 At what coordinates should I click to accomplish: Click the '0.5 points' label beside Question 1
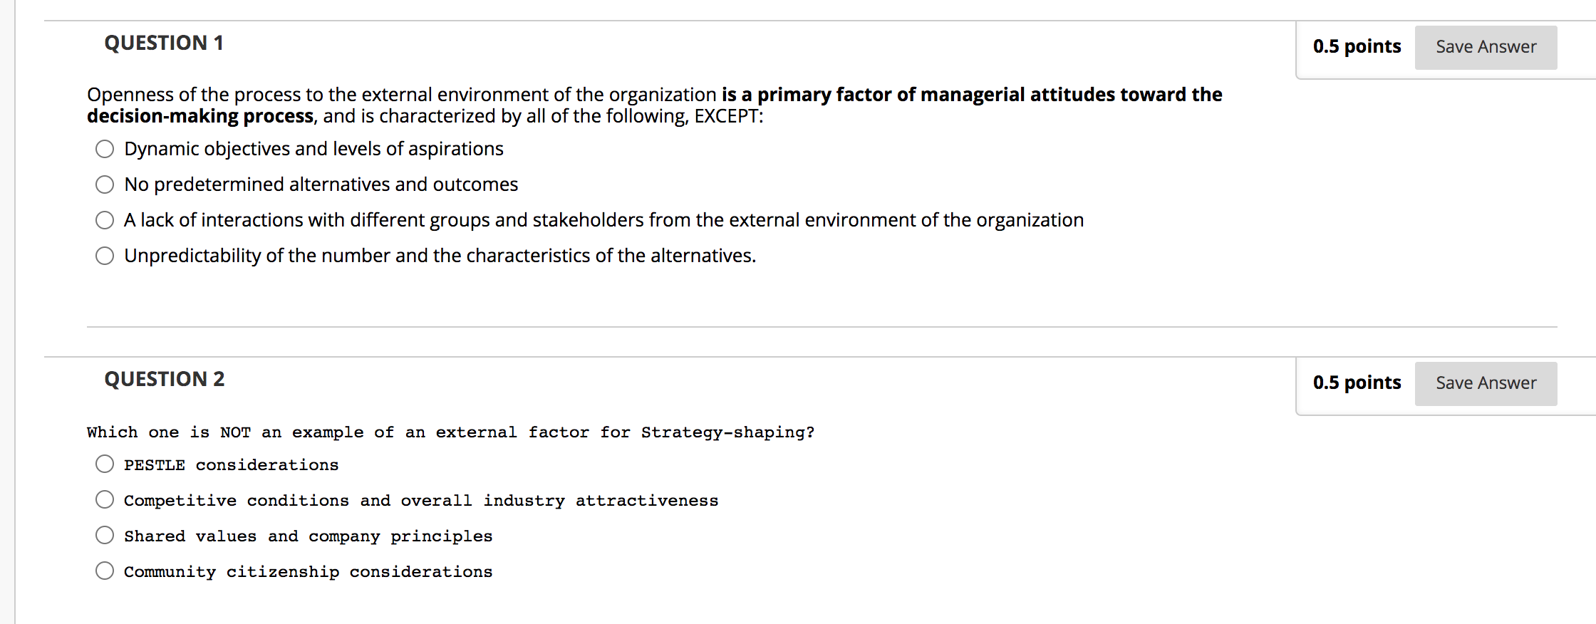click(x=1357, y=46)
